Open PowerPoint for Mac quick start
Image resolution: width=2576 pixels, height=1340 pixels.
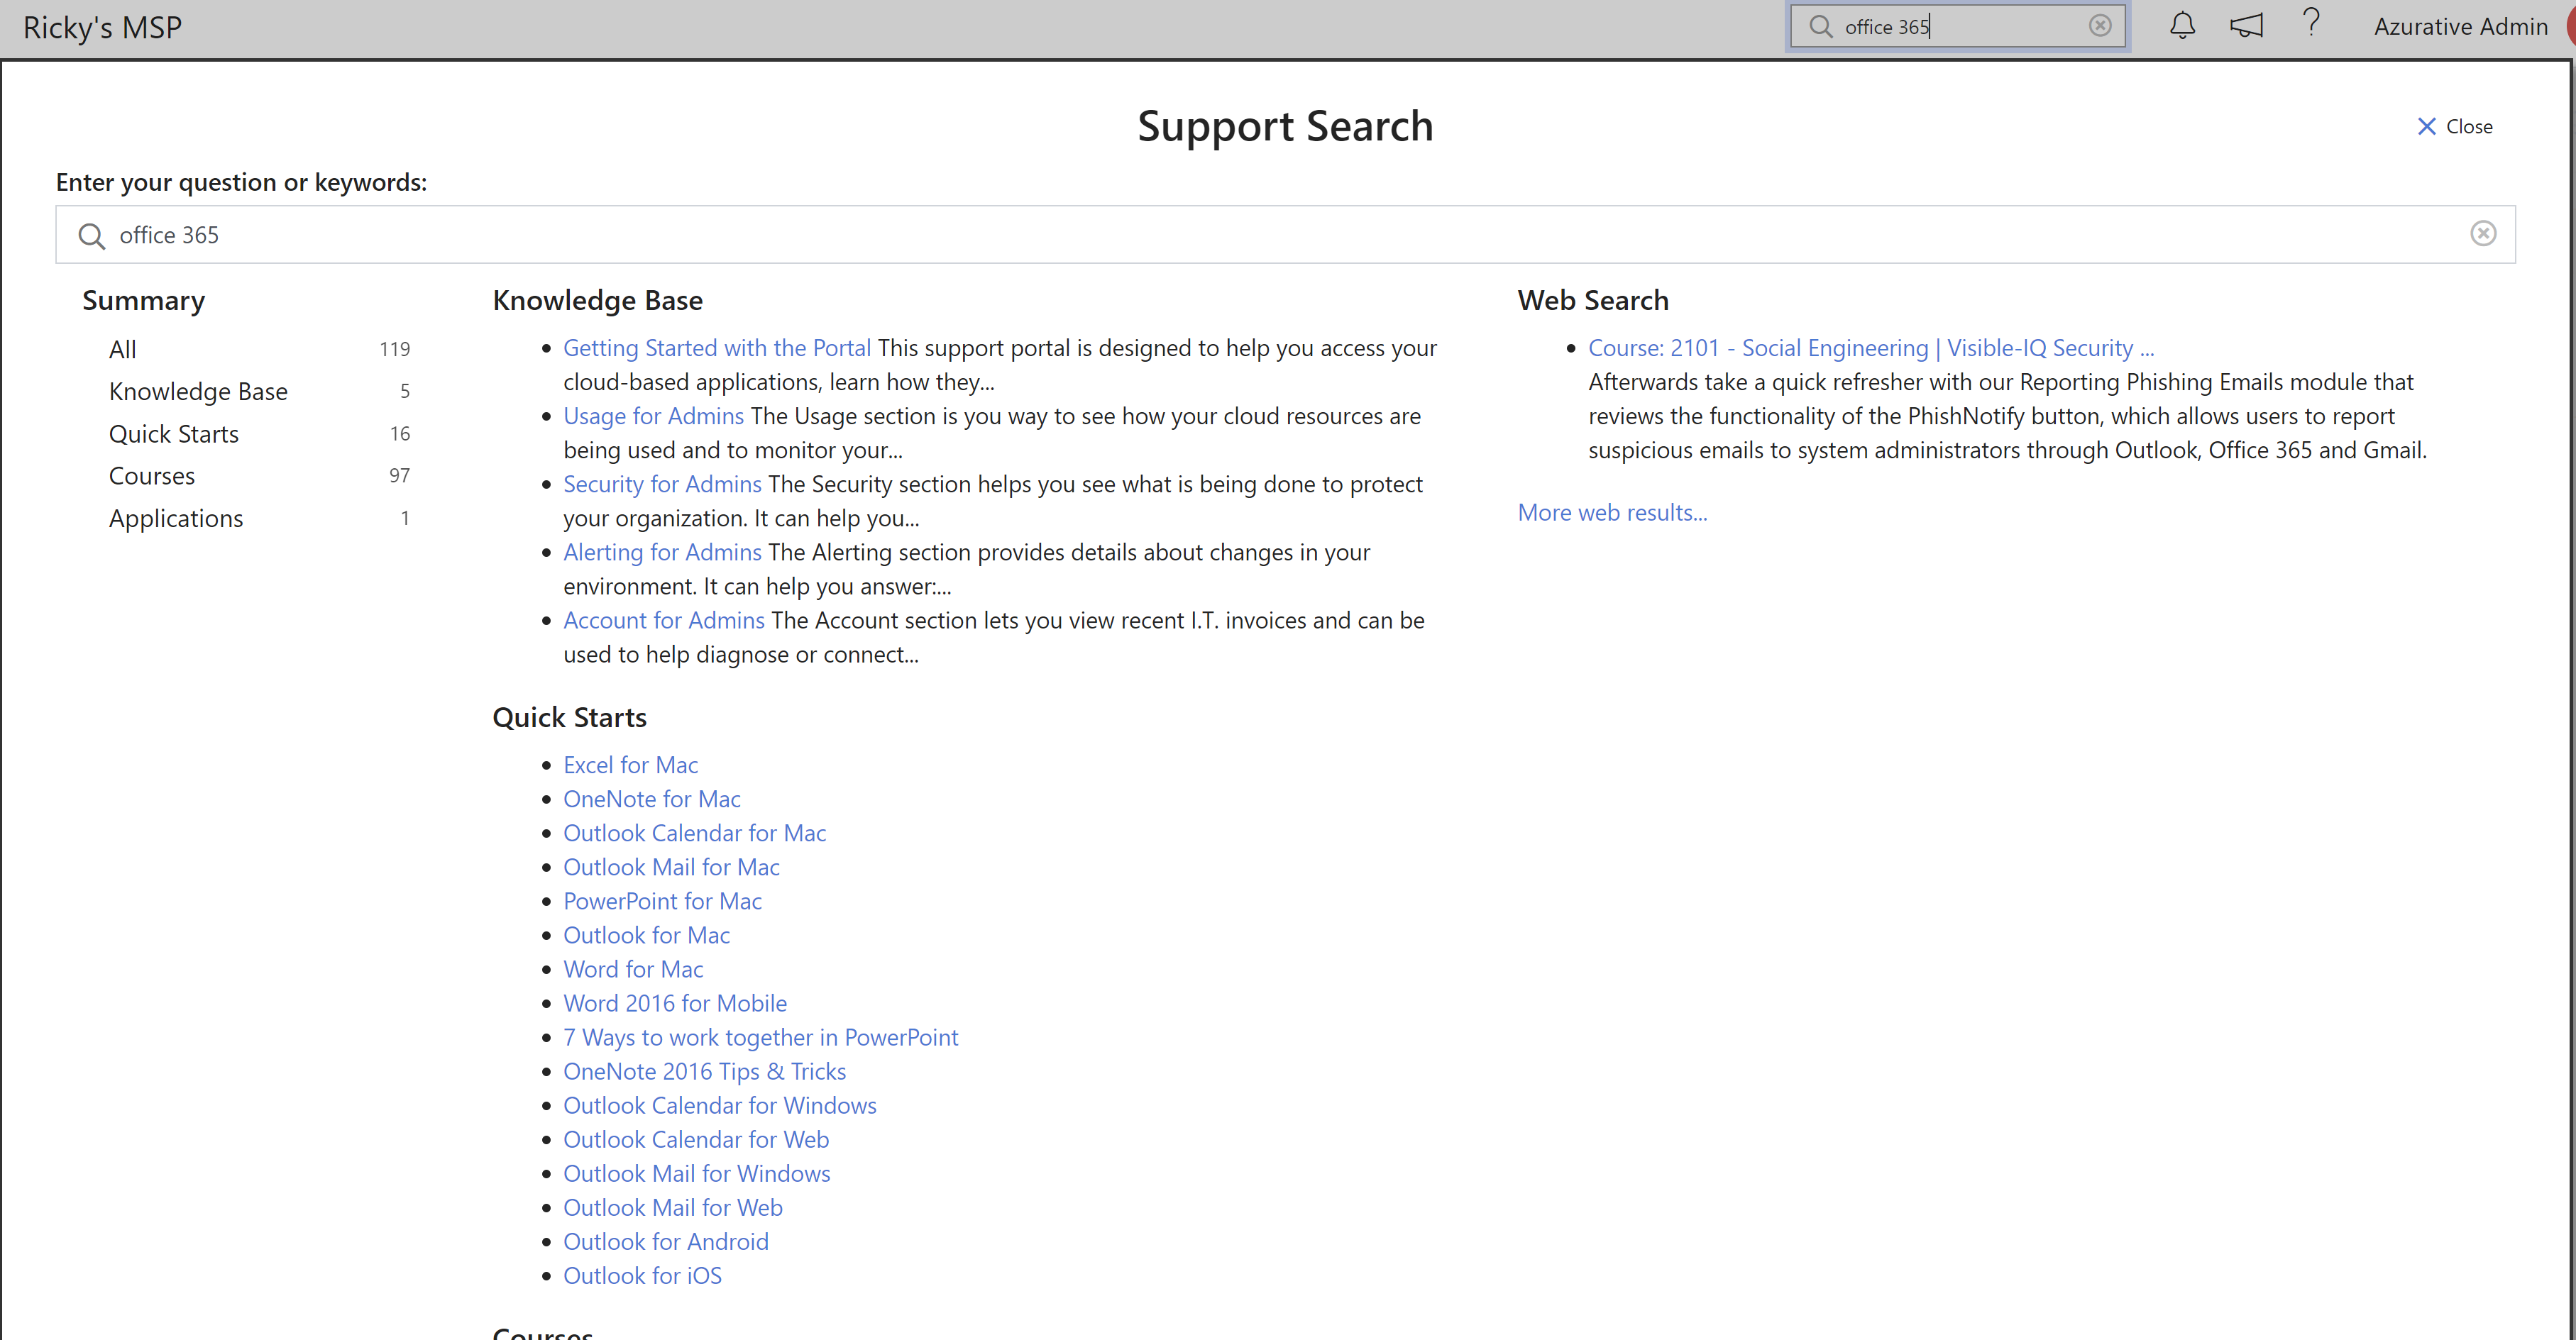coord(662,900)
